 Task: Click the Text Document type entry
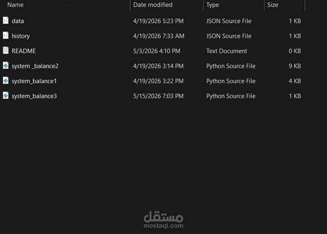tap(227, 51)
